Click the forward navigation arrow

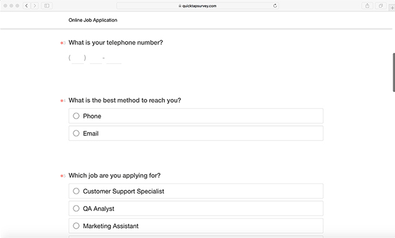click(34, 6)
